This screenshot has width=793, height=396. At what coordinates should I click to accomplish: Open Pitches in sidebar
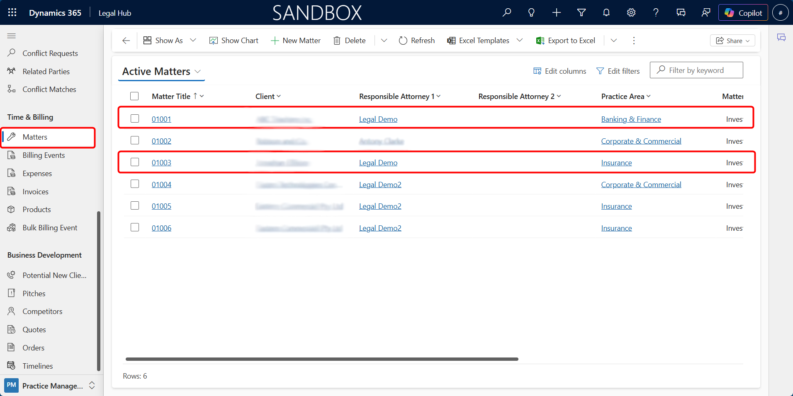coord(34,294)
